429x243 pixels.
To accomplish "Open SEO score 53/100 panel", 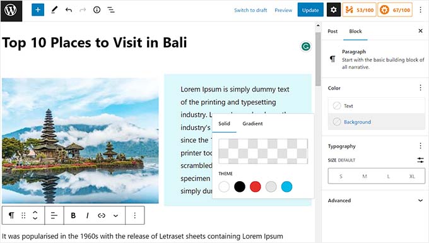I will point(359,10).
